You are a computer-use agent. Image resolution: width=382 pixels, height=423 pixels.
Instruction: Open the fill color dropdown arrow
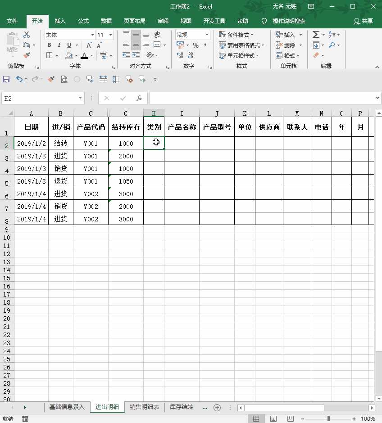click(x=77, y=56)
